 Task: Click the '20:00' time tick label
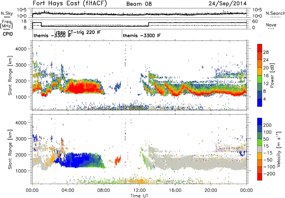pyautogui.click(x=211, y=190)
